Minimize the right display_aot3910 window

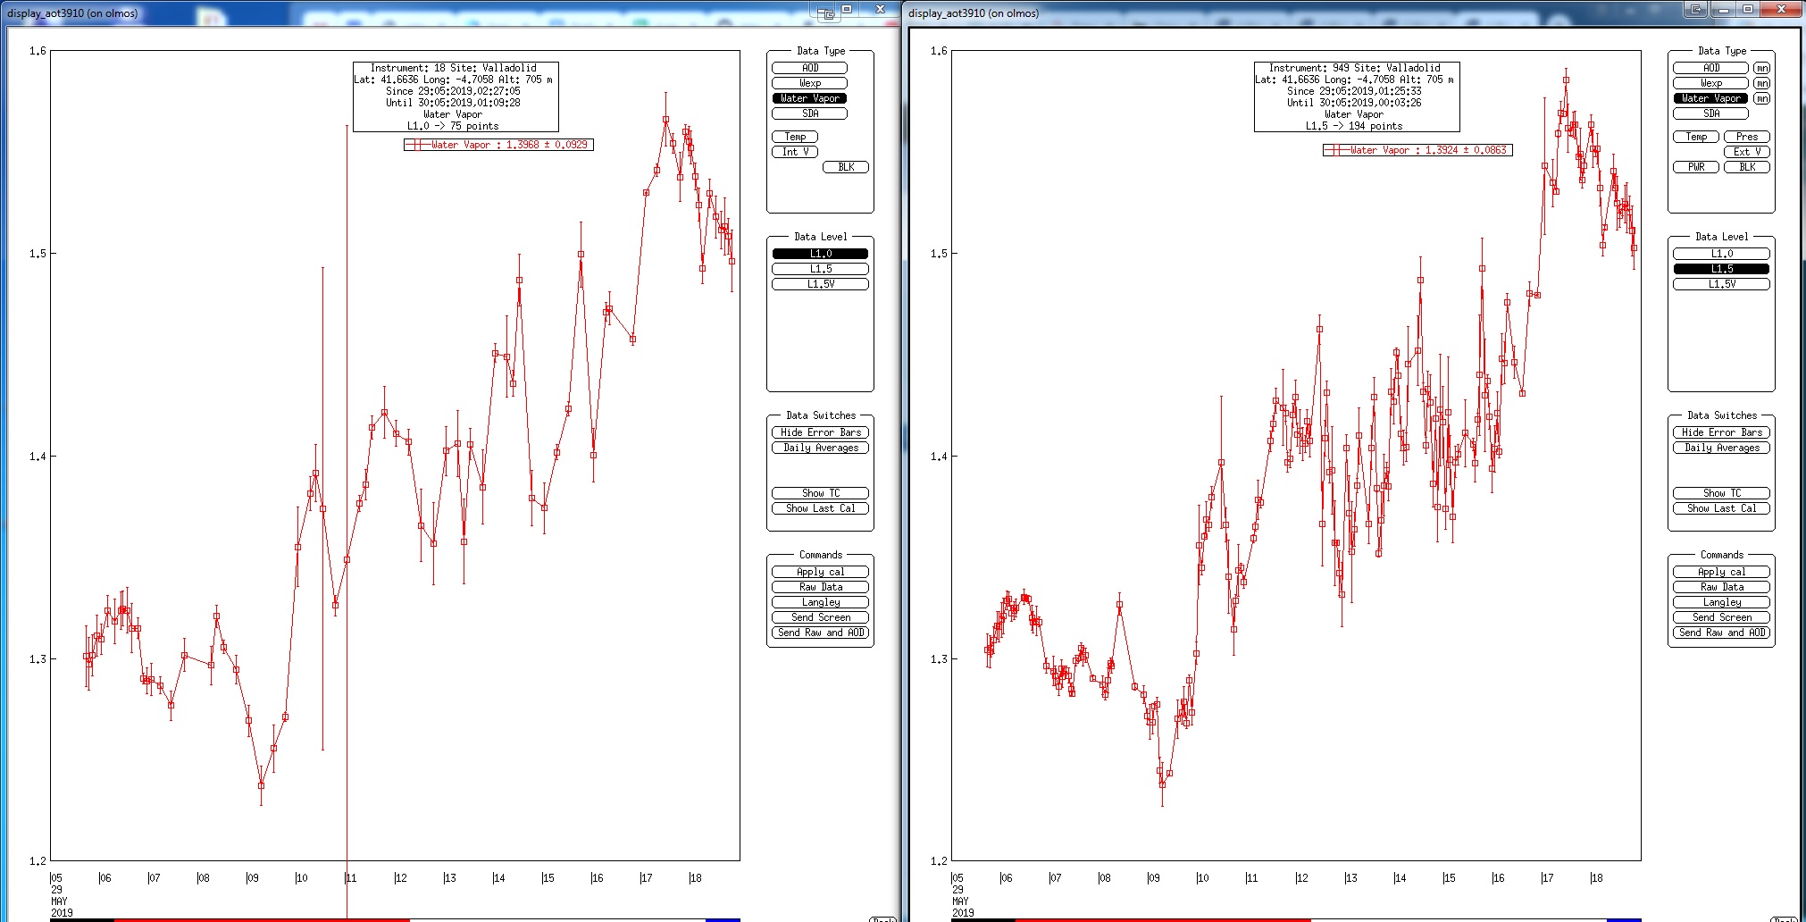tap(1723, 9)
